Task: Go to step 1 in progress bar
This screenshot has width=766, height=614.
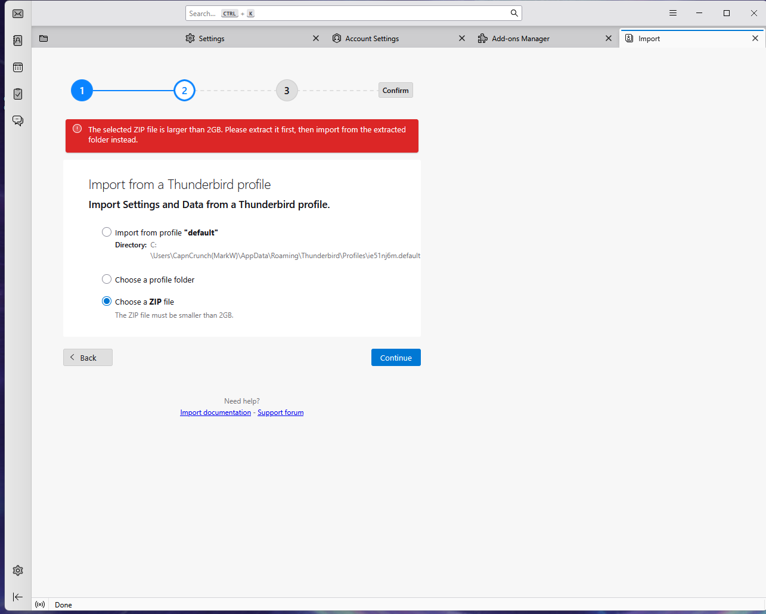Action: tap(82, 90)
